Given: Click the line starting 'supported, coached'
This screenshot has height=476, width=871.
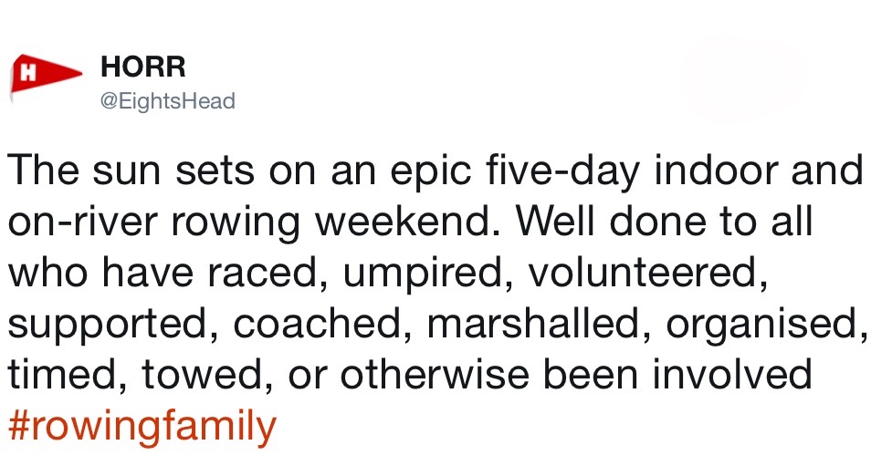Looking at the screenshot, I should pyautogui.click(x=435, y=323).
